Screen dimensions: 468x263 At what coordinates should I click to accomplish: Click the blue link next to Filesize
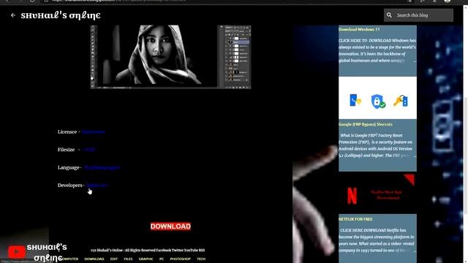click(88, 150)
